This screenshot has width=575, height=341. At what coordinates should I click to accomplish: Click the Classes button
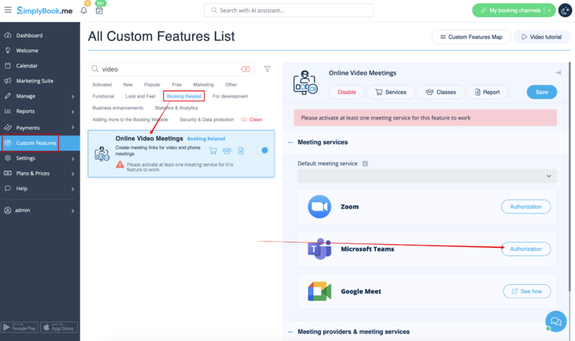pos(441,92)
